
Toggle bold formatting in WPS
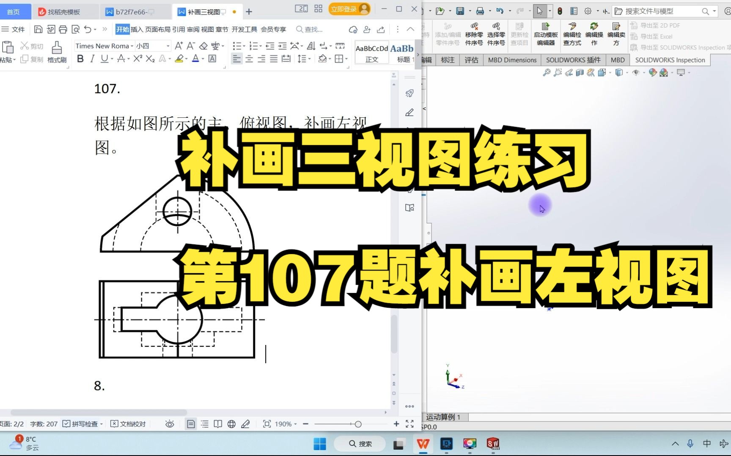pyautogui.click(x=80, y=59)
